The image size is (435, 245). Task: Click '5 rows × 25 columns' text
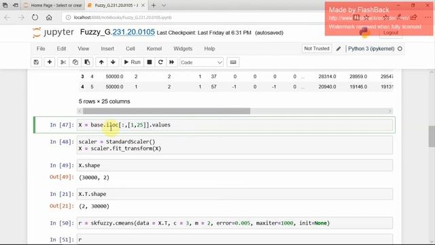[104, 101]
